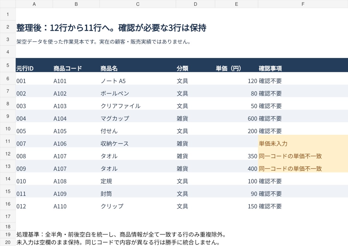This screenshot has width=348, height=246.
Task: Click the ボールペン cell
Action: (138, 91)
